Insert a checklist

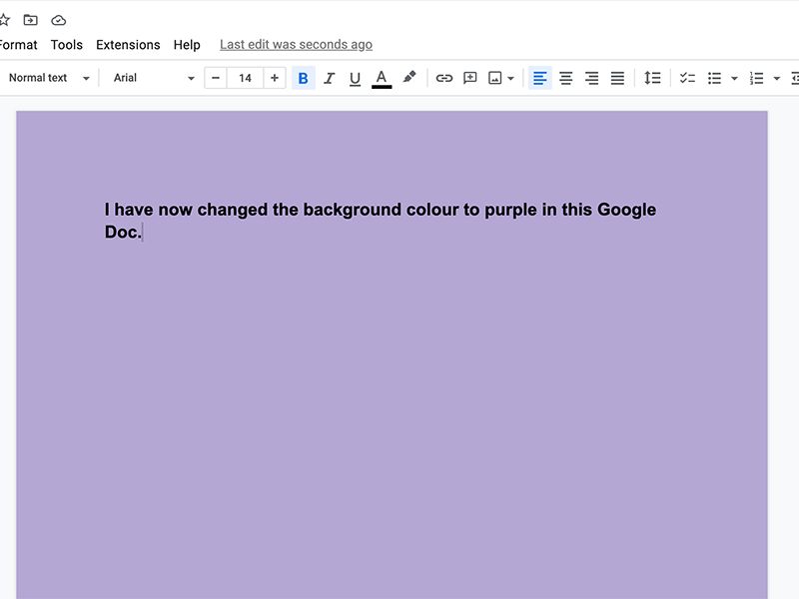[686, 78]
